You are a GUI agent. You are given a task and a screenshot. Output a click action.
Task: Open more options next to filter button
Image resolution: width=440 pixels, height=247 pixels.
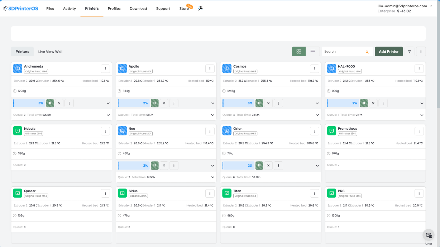tap(421, 52)
